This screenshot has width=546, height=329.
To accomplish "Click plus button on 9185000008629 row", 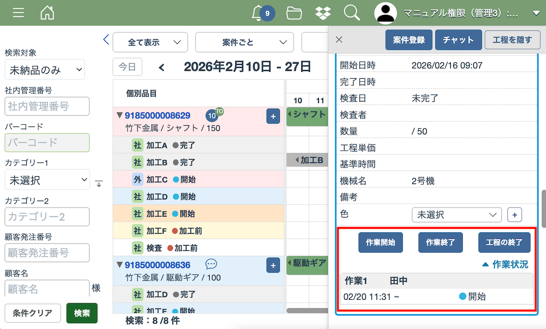I will pyautogui.click(x=273, y=116).
